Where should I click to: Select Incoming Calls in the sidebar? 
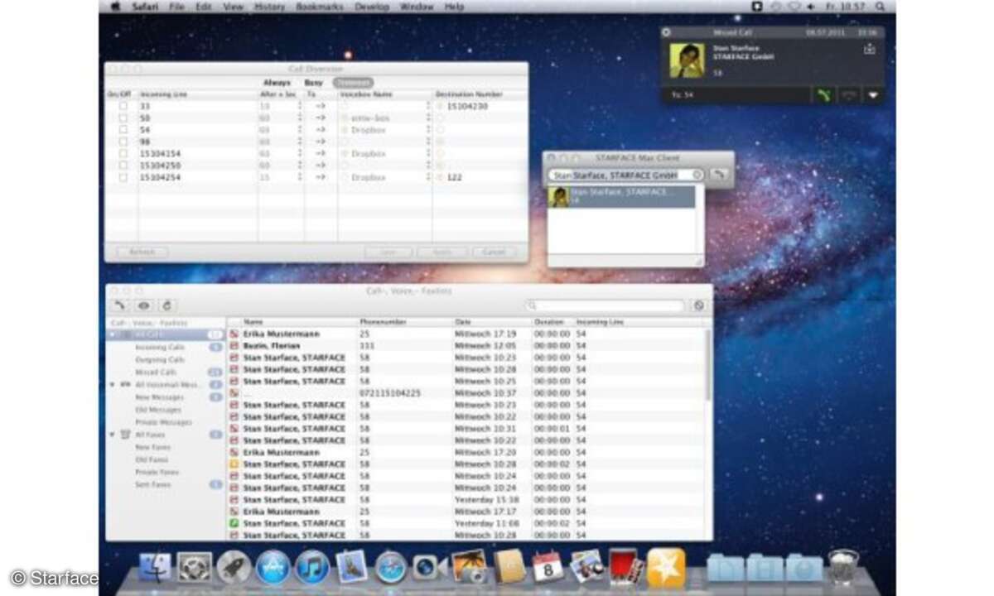pos(159,347)
